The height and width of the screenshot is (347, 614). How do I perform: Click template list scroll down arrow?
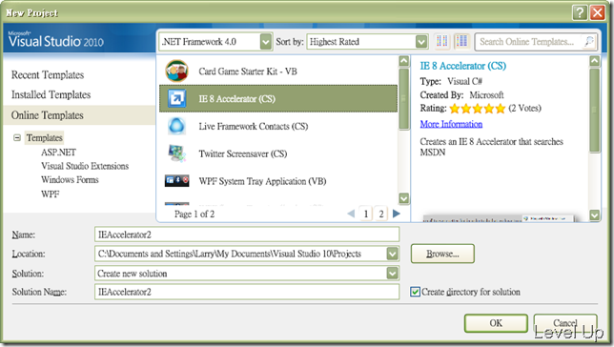click(x=403, y=198)
